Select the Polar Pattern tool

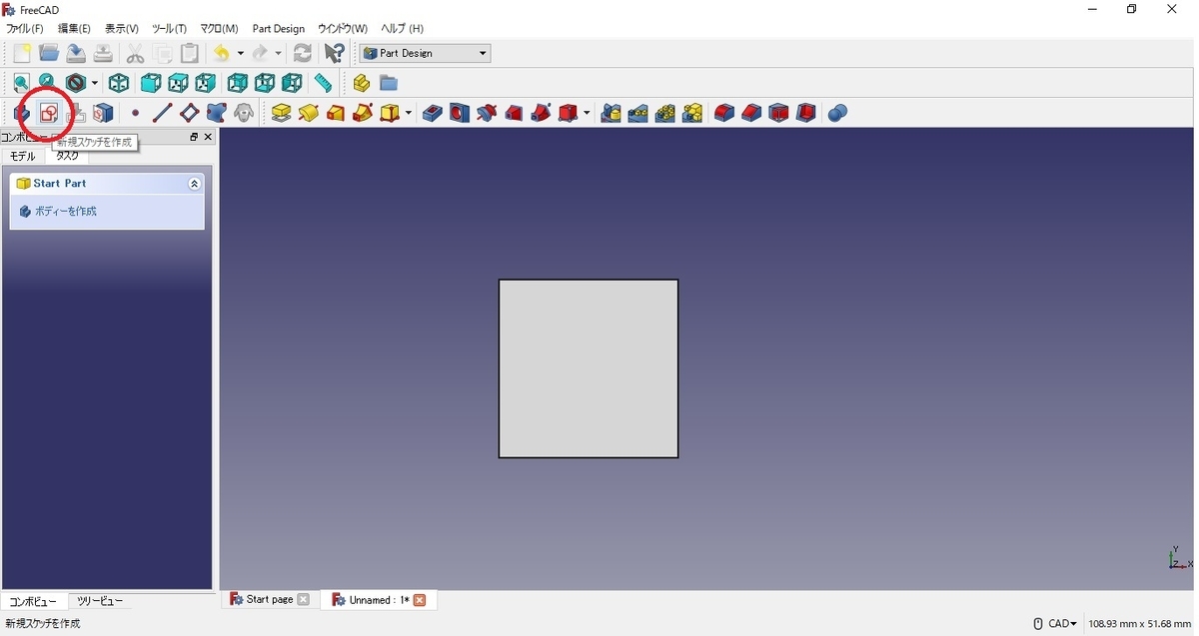click(x=665, y=113)
